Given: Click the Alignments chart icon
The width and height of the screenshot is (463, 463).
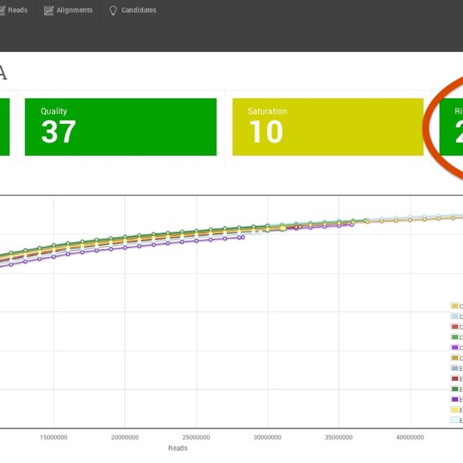Looking at the screenshot, I should coord(49,10).
